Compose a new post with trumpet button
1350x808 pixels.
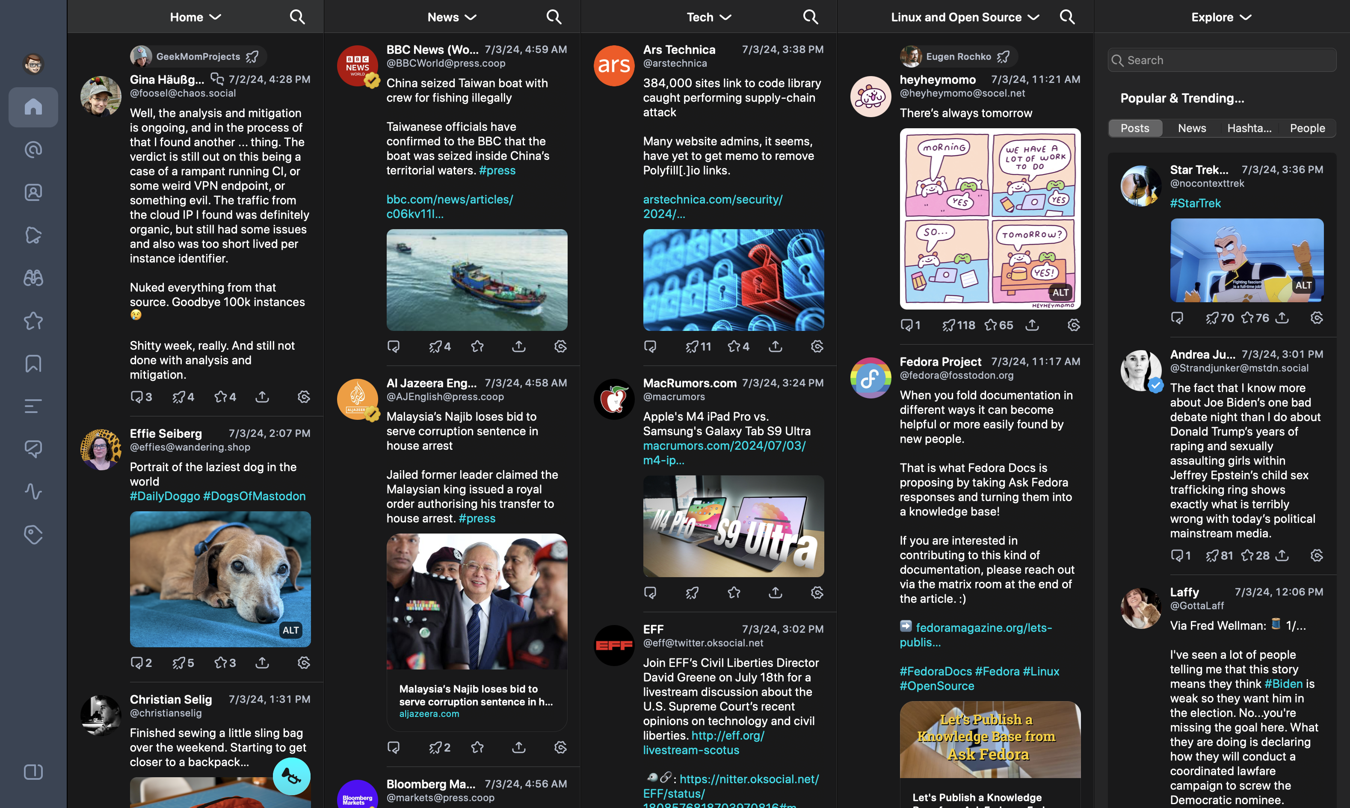pyautogui.click(x=291, y=776)
